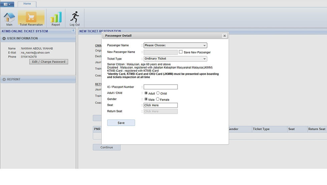Click the phone number 0164142470

(x=29, y=57)
